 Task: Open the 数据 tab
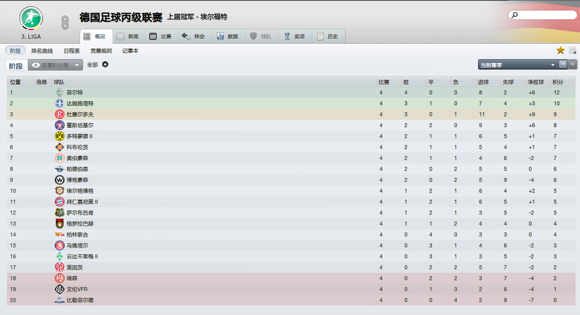(227, 36)
